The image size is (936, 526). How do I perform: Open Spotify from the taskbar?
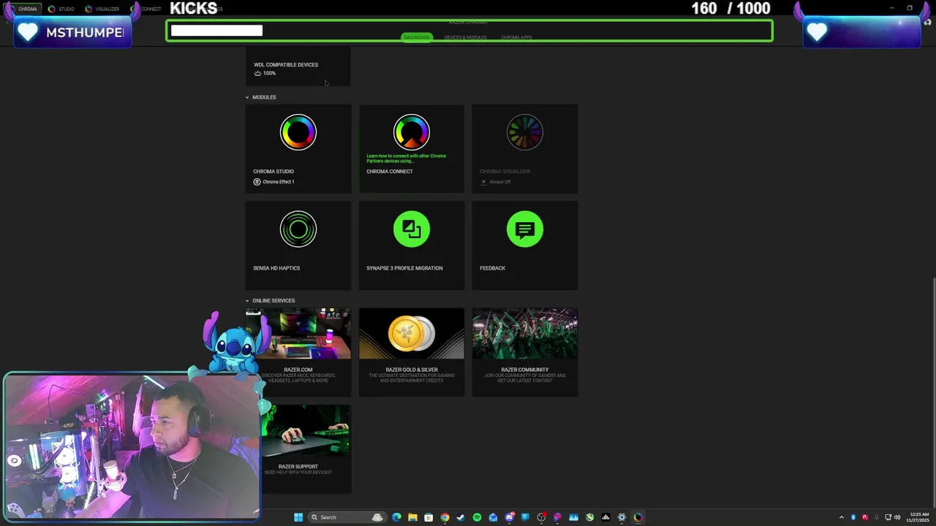click(x=477, y=517)
